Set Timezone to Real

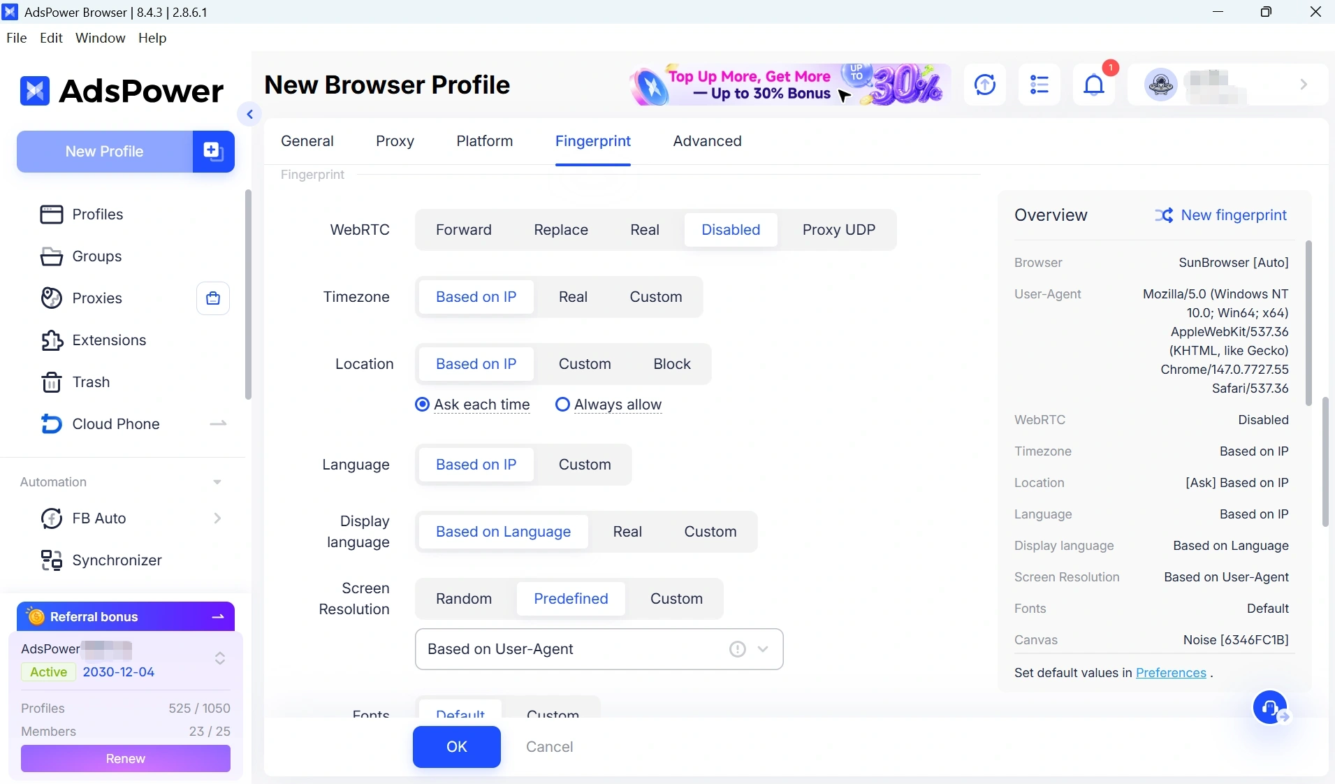click(x=573, y=297)
